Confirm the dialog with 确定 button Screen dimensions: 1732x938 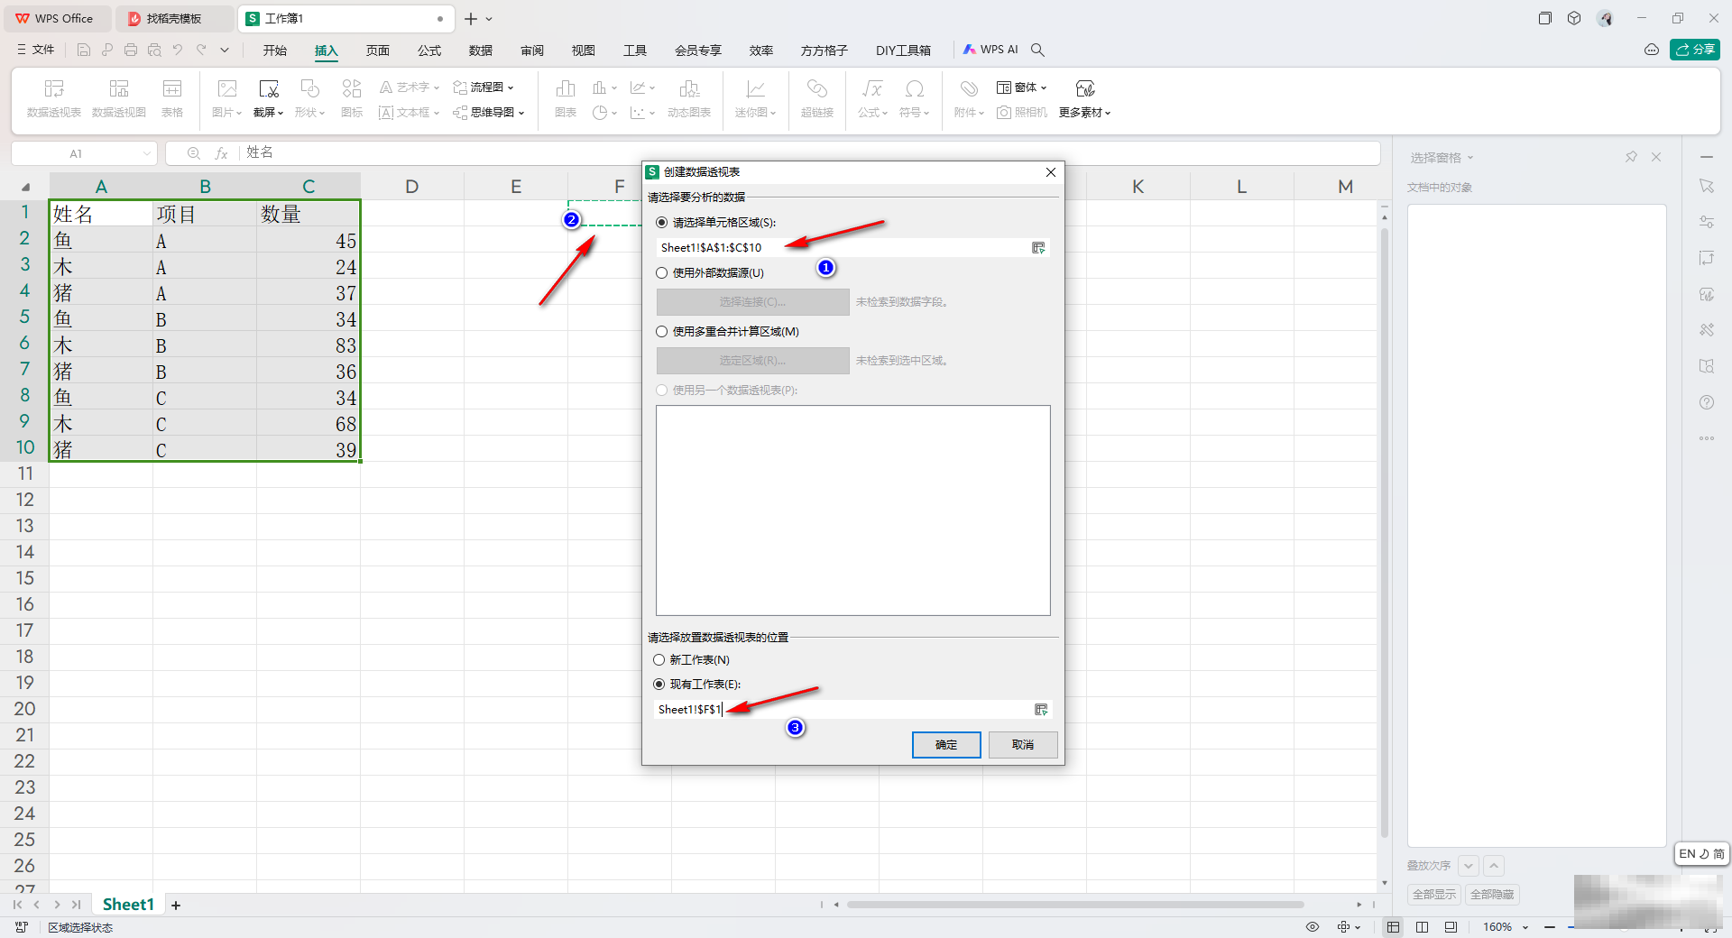tap(945, 745)
